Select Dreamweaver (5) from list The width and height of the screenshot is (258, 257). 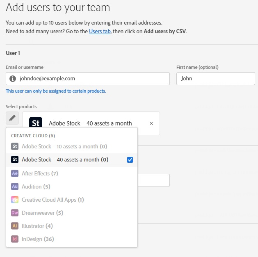(x=71, y=213)
